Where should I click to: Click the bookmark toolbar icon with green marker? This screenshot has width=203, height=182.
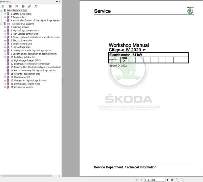click(x=17, y=6)
